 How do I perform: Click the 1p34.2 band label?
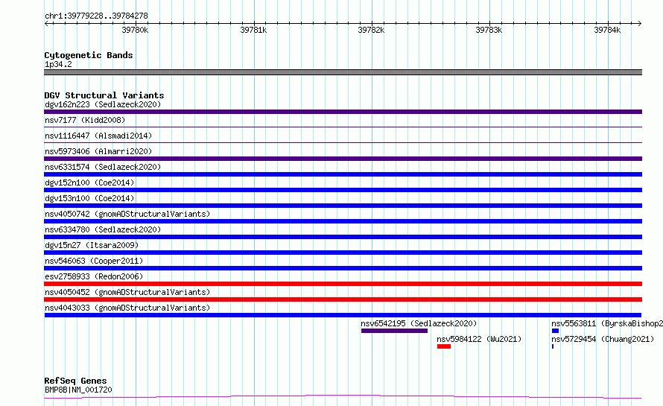58,64
